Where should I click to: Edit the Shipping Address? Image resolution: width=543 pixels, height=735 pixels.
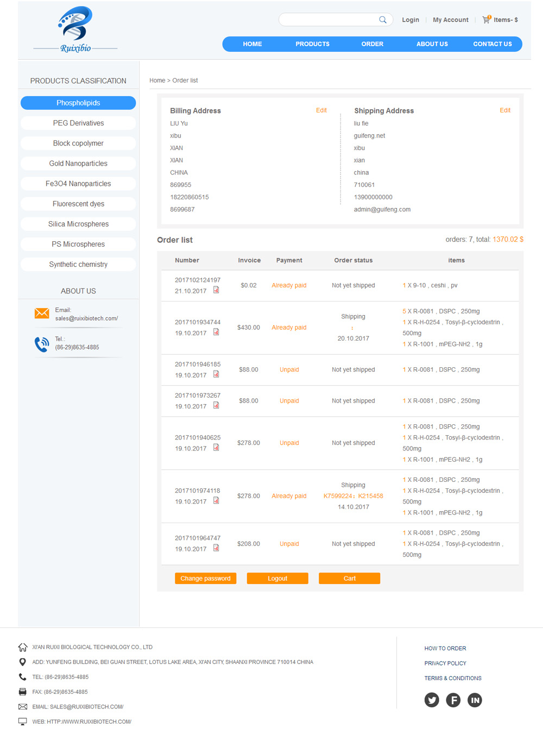(x=504, y=110)
